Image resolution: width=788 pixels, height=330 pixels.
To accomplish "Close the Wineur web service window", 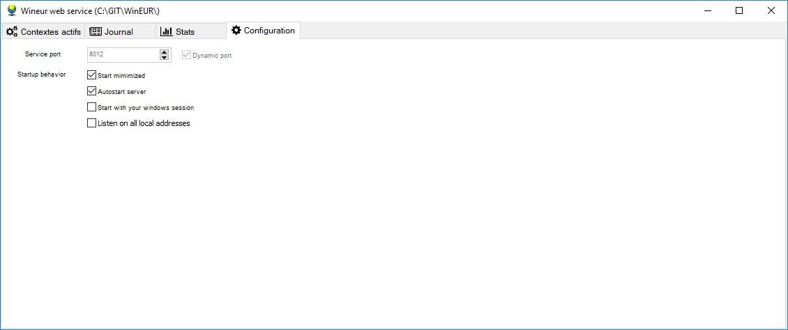I will (x=771, y=10).
